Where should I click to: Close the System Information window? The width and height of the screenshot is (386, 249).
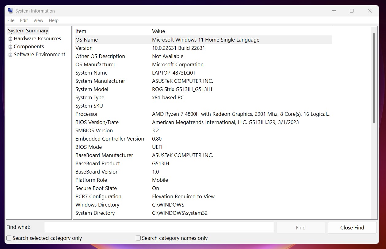tap(370, 11)
